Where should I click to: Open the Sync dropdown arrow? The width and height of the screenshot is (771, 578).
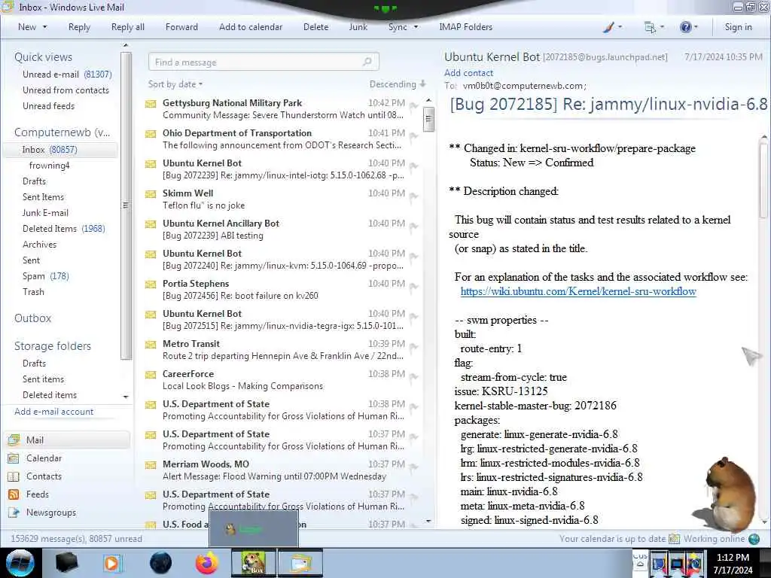pyautogui.click(x=416, y=28)
